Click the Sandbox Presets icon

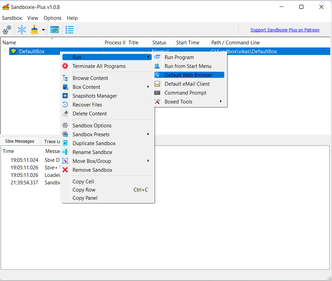point(65,134)
